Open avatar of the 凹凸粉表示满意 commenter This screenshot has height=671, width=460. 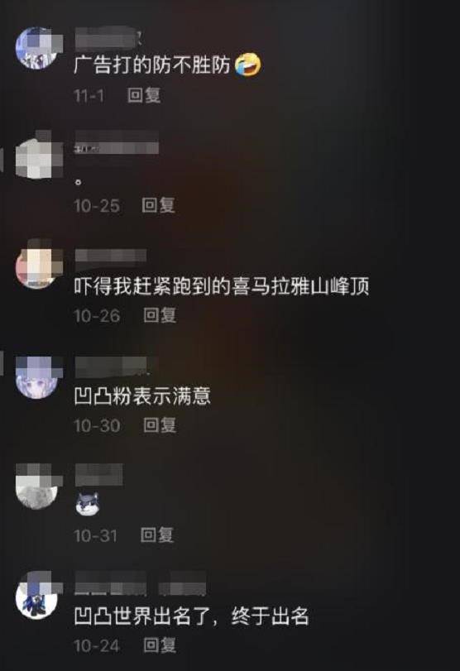[36, 377]
